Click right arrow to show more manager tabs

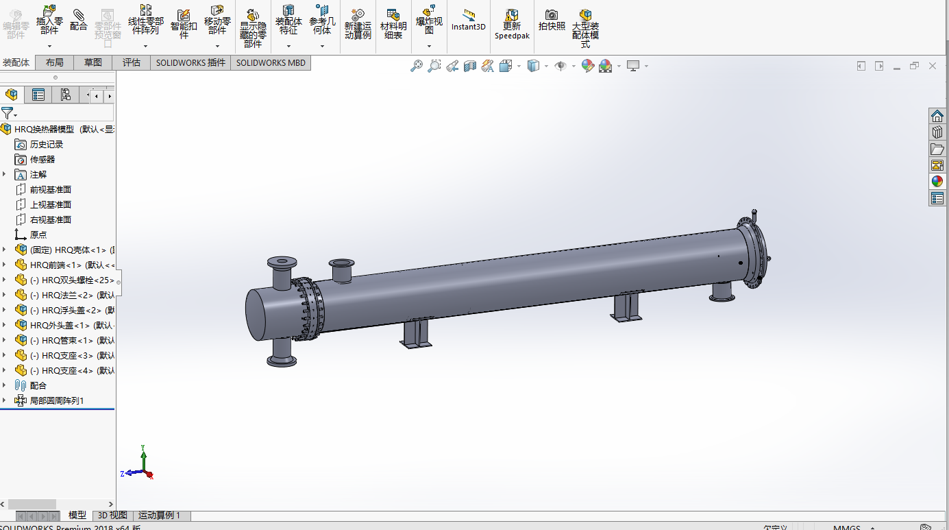click(108, 95)
